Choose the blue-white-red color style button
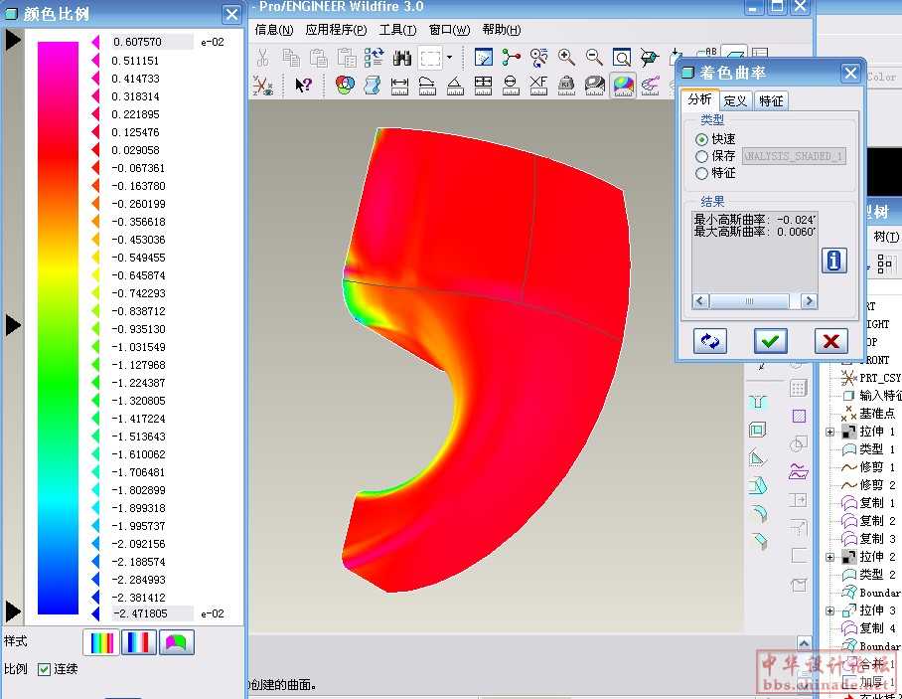902x699 pixels. coord(139,642)
